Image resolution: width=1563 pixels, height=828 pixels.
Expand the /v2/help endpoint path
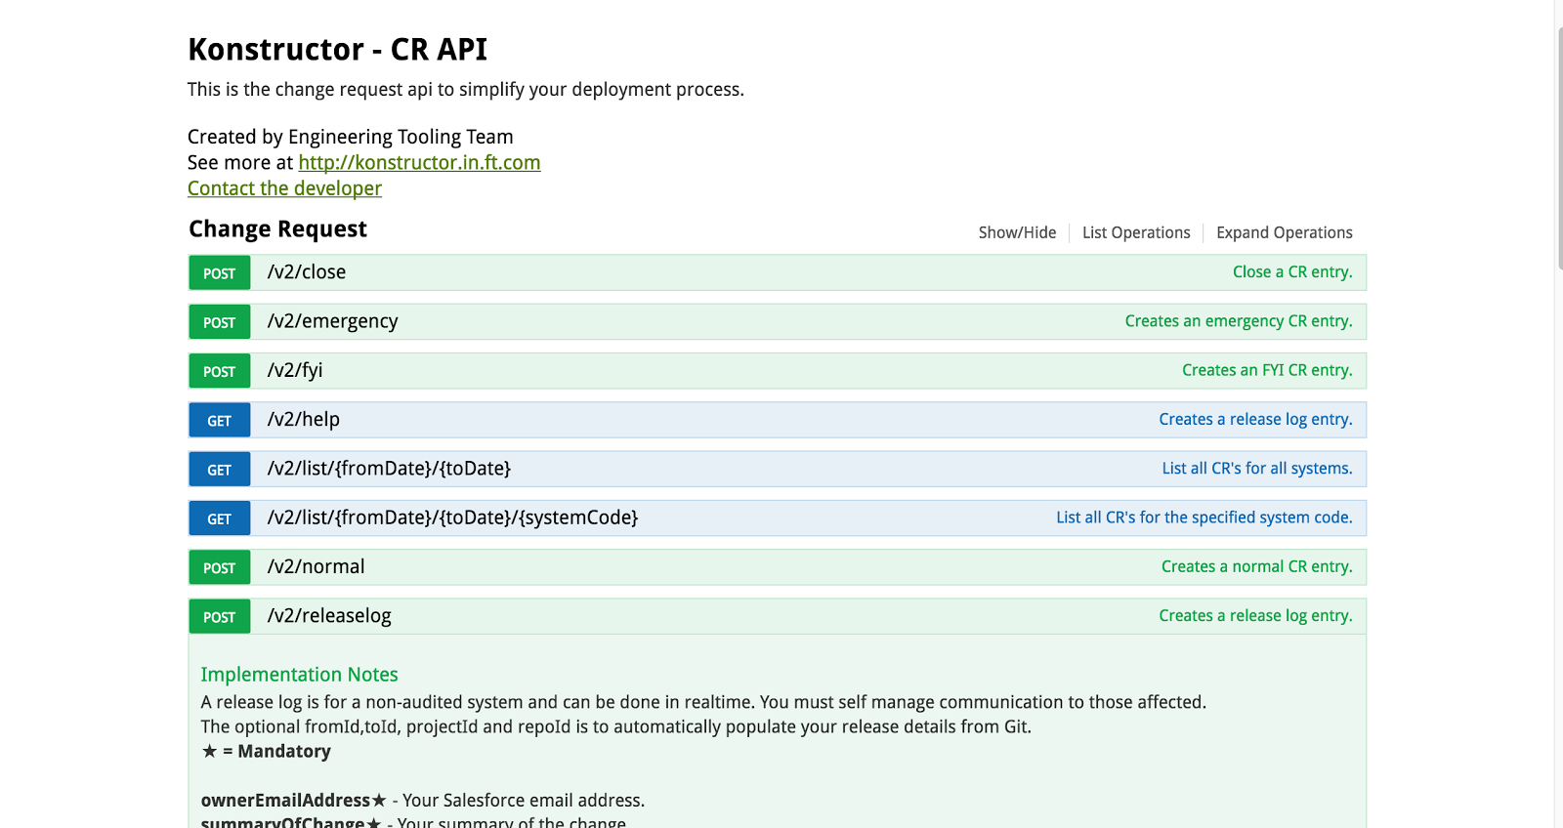coord(304,420)
